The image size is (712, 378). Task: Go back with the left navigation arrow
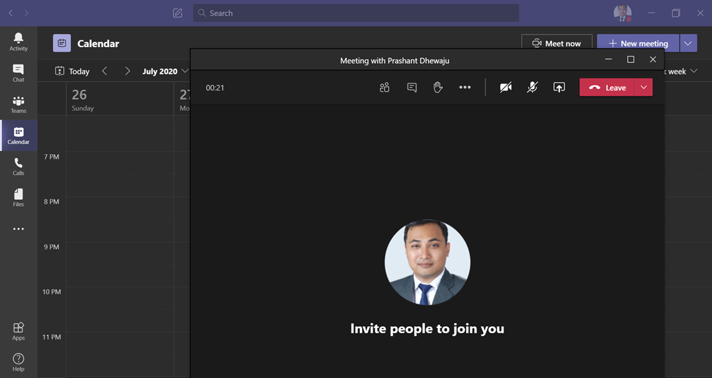(x=11, y=13)
